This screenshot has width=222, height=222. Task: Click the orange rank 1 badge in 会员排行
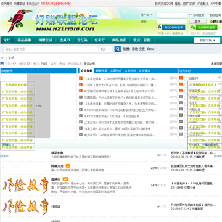181,78
